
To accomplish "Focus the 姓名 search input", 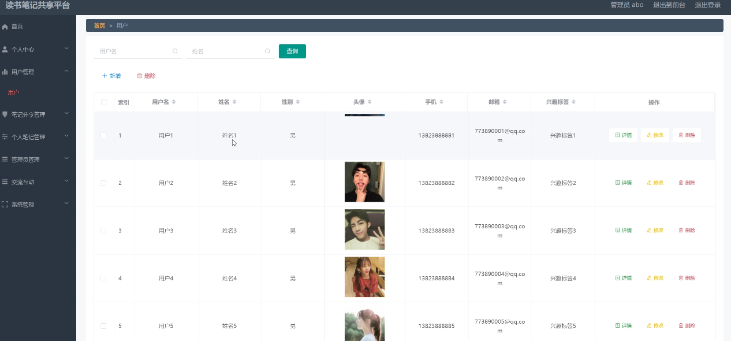I will [x=230, y=51].
